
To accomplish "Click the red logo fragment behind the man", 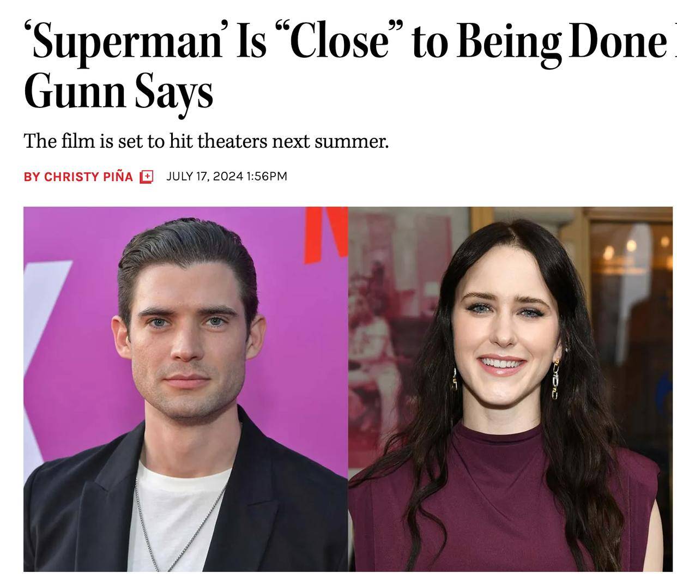I will point(326,234).
